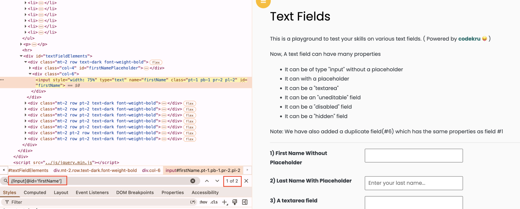520x209 pixels.
Task: Expand the "mt-2 pt-2 row" div node
Action: (x=26, y=133)
